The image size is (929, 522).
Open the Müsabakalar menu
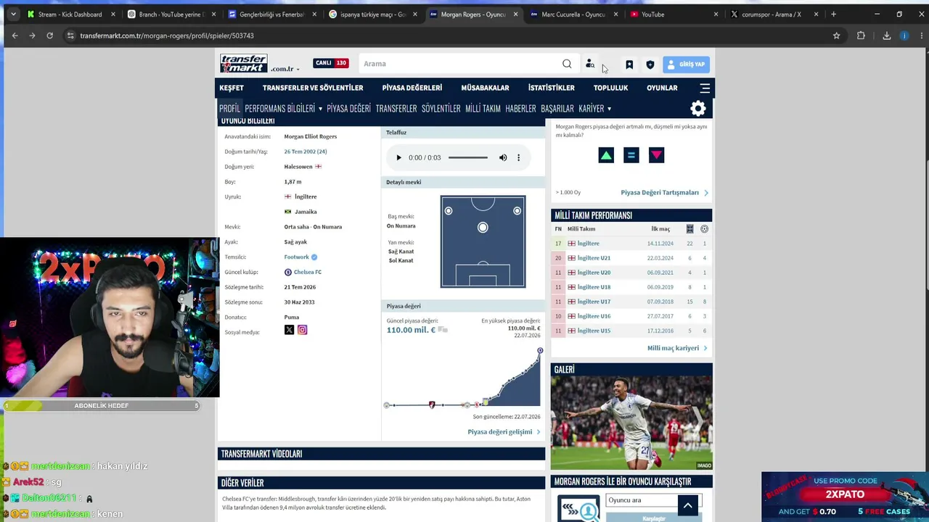click(485, 88)
